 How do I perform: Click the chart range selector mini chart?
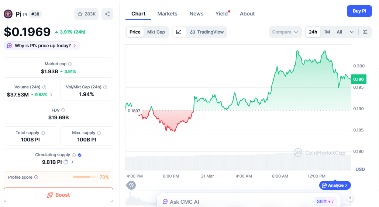click(238, 198)
